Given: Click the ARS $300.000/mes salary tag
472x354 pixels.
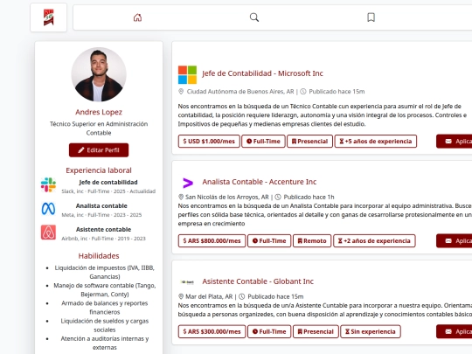Looking at the screenshot, I should coord(212,331).
